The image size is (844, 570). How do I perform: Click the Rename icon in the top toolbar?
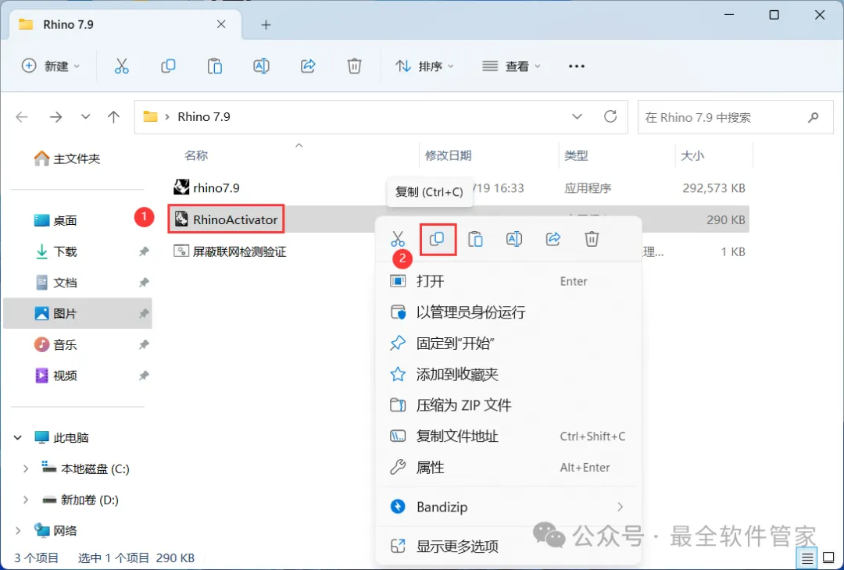coord(261,66)
